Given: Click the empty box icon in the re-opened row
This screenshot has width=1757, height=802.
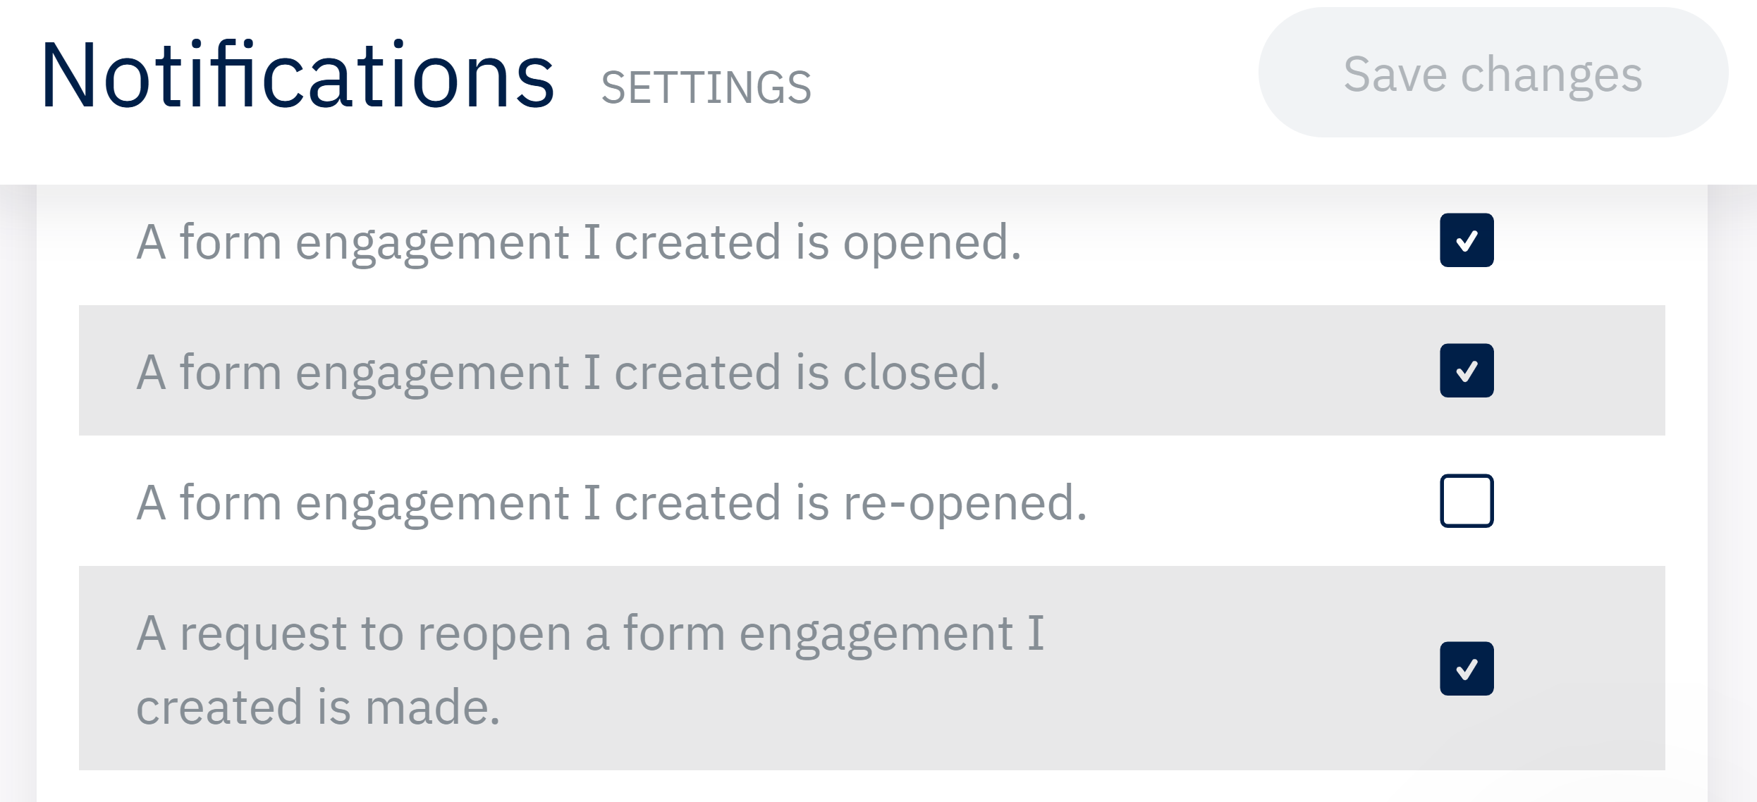Looking at the screenshot, I should tap(1467, 501).
